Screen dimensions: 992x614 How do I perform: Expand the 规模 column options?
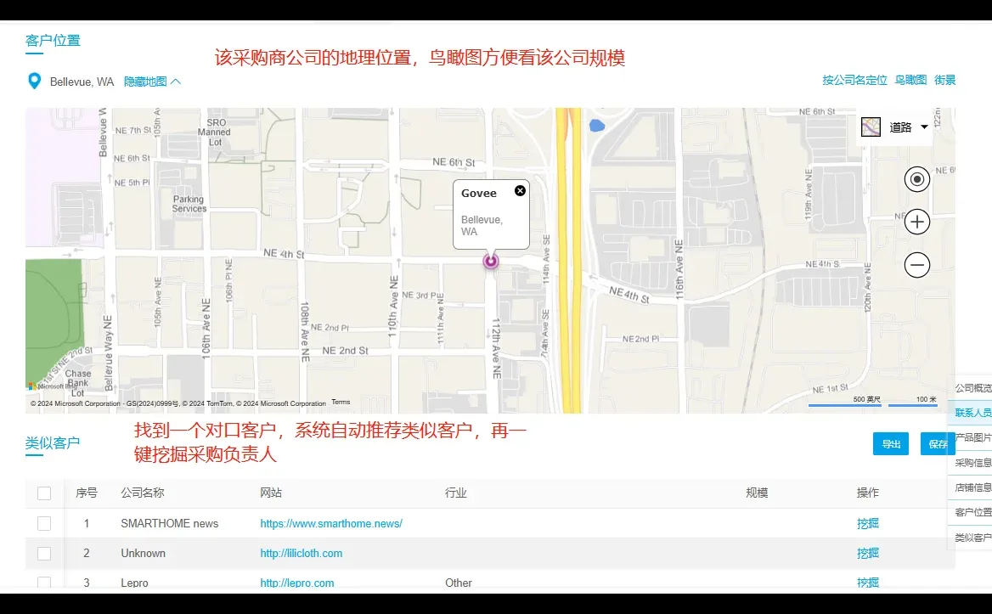(x=755, y=493)
